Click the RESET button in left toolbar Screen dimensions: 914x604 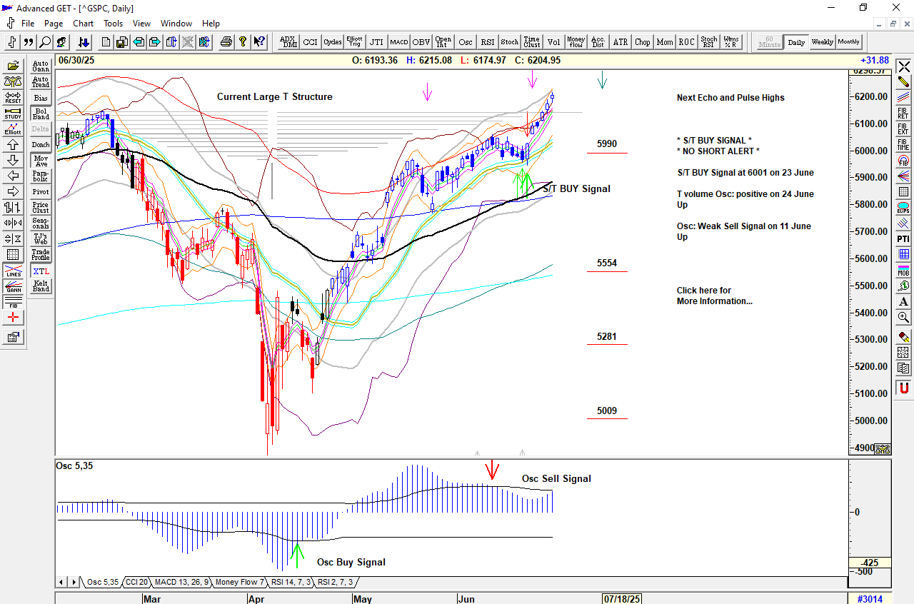[12, 98]
